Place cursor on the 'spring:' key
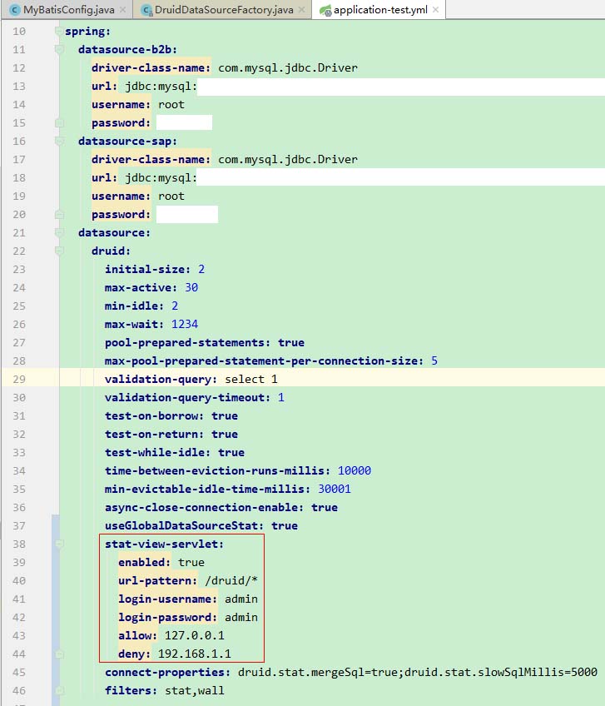Viewport: 605px width, 706px height. (x=87, y=32)
